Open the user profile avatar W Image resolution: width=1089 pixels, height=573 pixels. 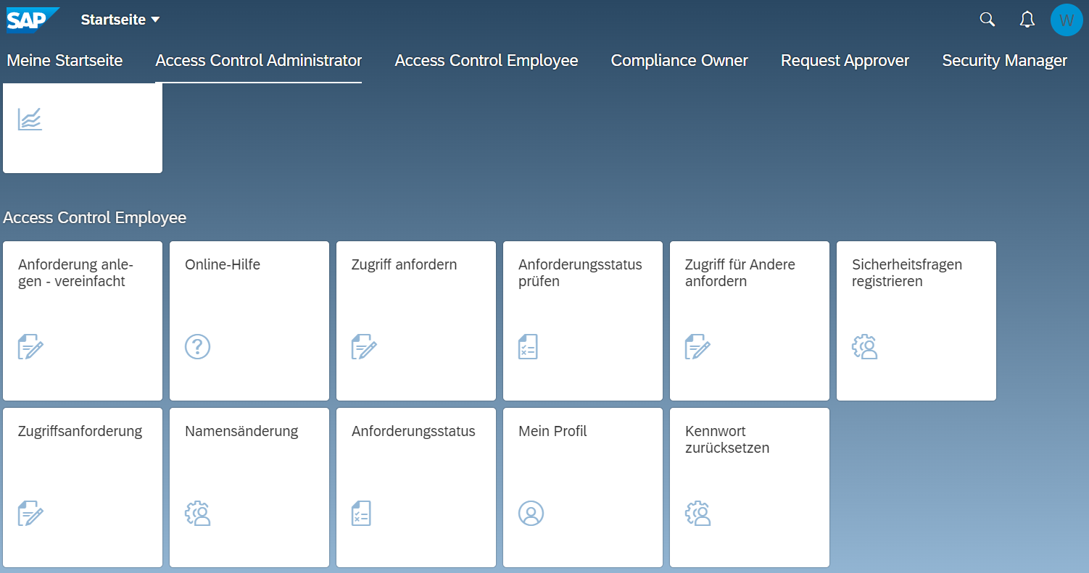coord(1067,20)
